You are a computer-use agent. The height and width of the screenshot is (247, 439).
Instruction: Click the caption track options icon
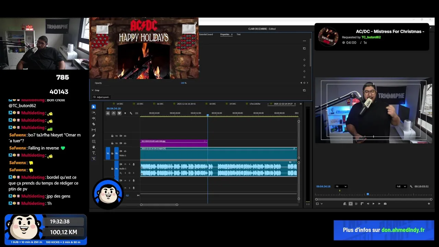tap(137, 113)
